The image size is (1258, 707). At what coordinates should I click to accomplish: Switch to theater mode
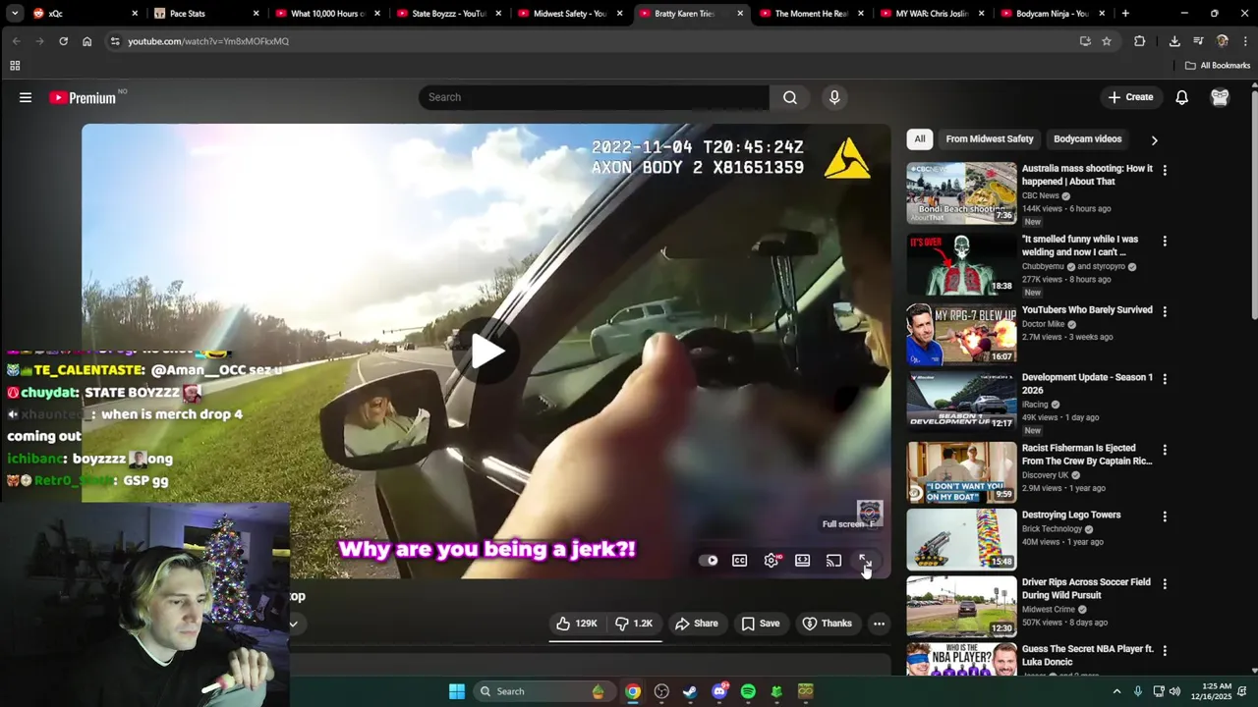pyautogui.click(x=803, y=561)
